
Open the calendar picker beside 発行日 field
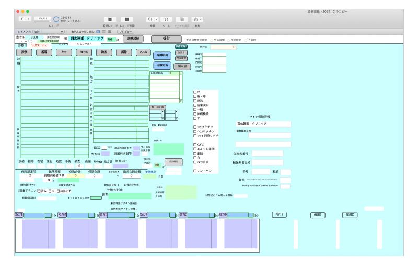(235, 47)
